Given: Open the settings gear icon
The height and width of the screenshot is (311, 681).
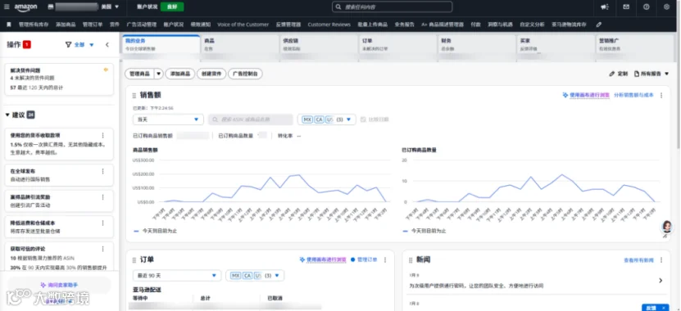Looking at the screenshot, I should click(x=666, y=7).
